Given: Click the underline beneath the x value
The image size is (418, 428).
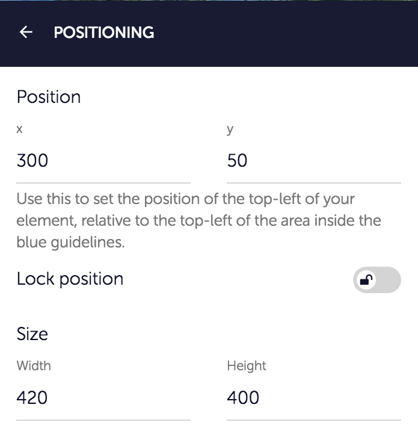Looking at the screenshot, I should tap(103, 182).
